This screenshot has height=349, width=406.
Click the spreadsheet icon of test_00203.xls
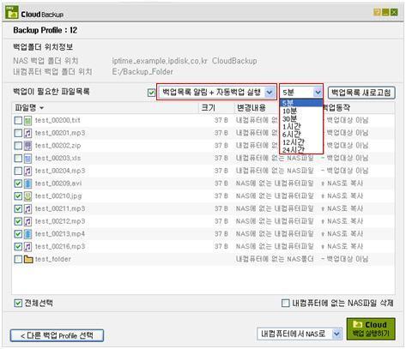pyautogui.click(x=27, y=159)
